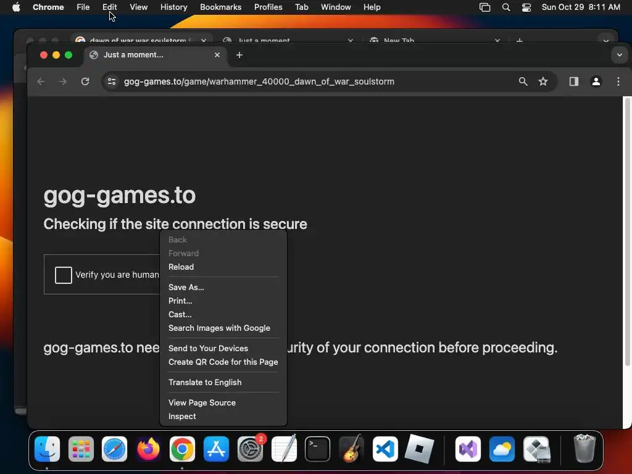632x474 pixels.
Task: Open site information icon in address bar
Action: 112,81
